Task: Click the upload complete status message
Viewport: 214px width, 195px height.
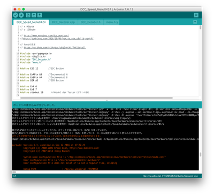Action: [34, 105]
